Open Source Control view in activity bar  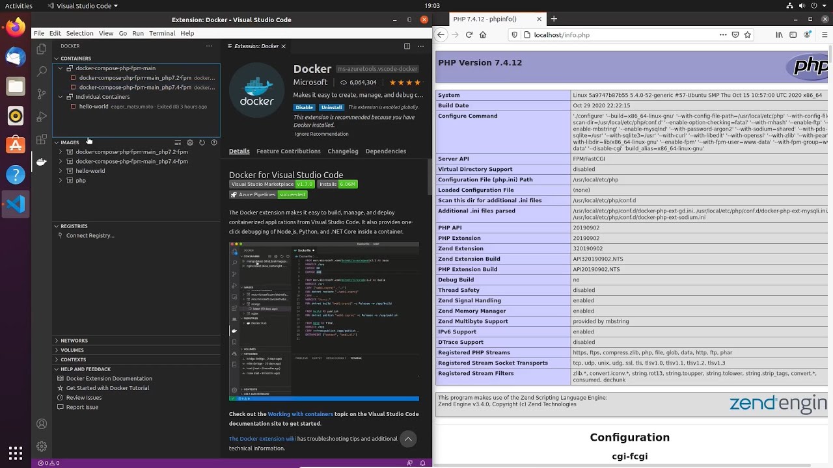coord(42,94)
